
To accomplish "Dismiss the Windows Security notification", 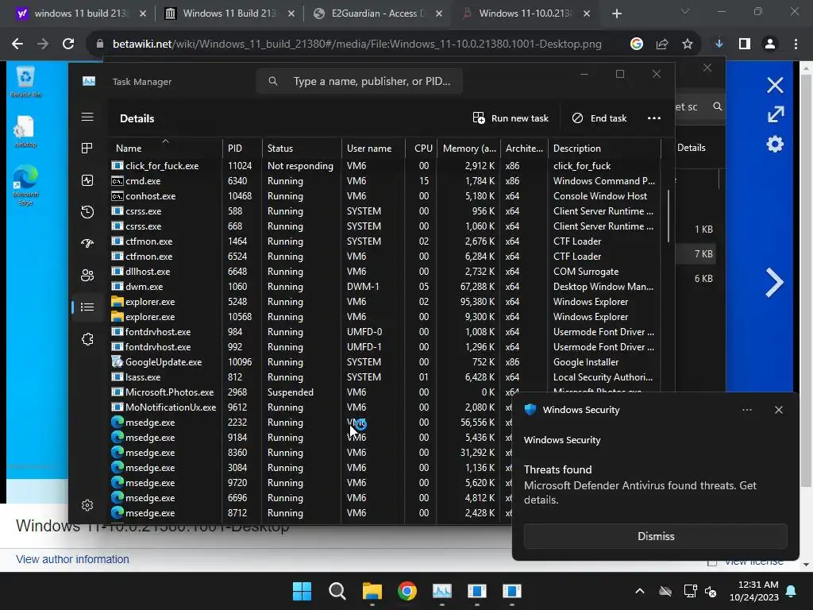I will coord(655,536).
